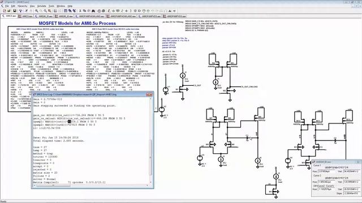Open the Hierarchy menu
362x203 pixels.
pos(23,6)
